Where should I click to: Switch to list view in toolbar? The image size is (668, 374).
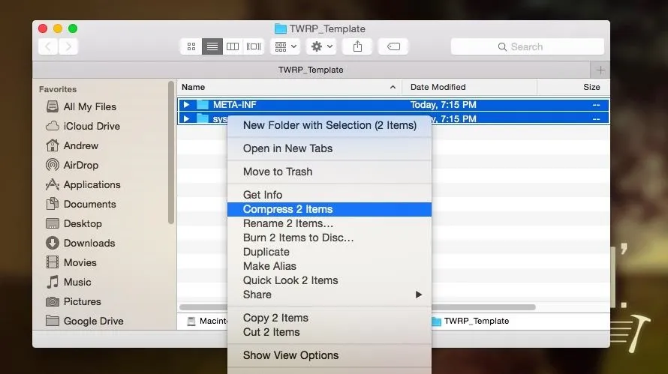pos(212,46)
